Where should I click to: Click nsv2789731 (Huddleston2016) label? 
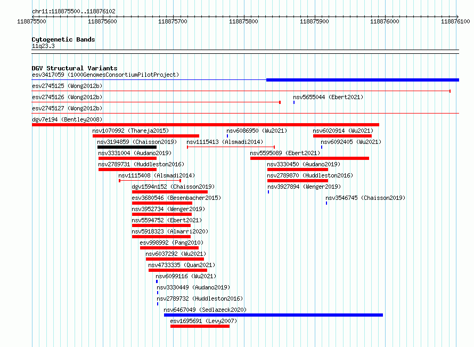tap(141, 164)
